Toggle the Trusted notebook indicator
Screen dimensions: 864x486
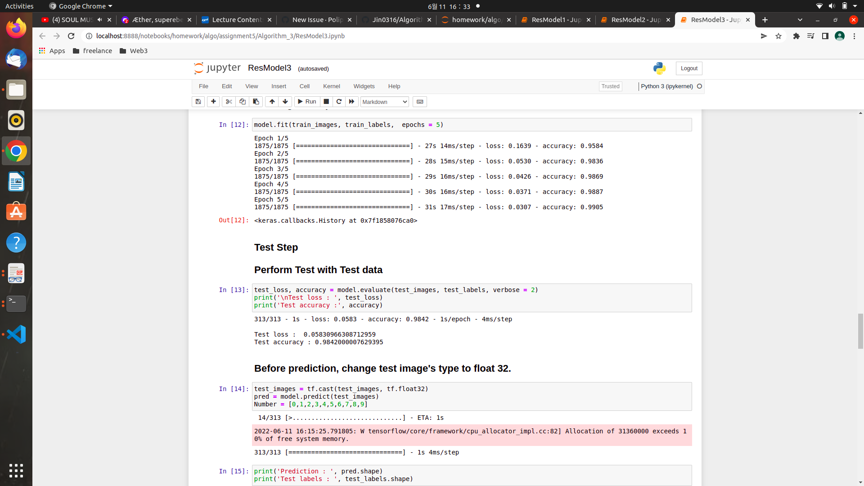pos(610,86)
